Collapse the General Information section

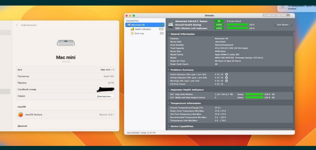pos(169,34)
